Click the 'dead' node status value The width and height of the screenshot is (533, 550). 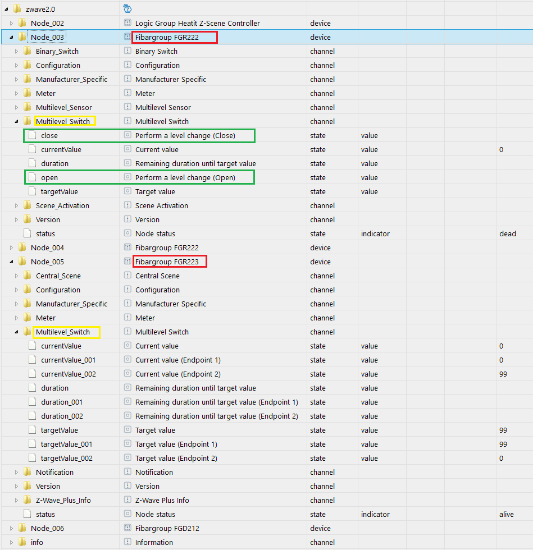(508, 233)
